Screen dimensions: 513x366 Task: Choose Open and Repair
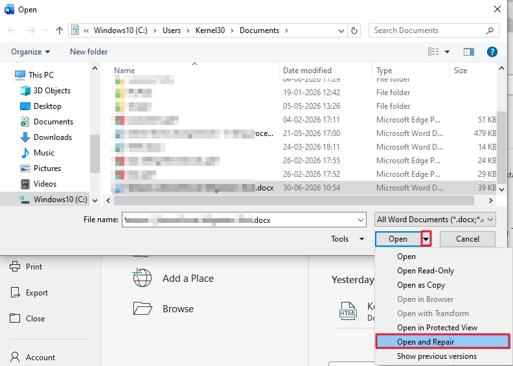click(x=443, y=342)
